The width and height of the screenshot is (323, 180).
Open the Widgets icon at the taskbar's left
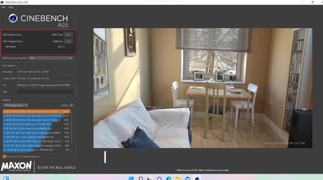[x=6, y=178]
